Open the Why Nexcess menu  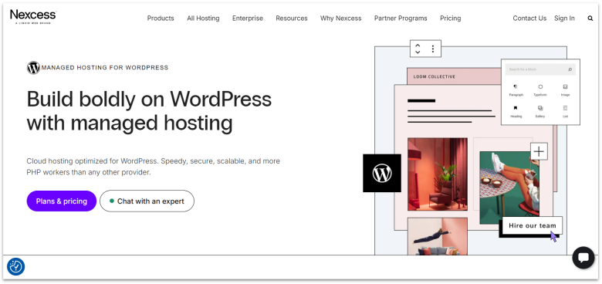tap(341, 18)
